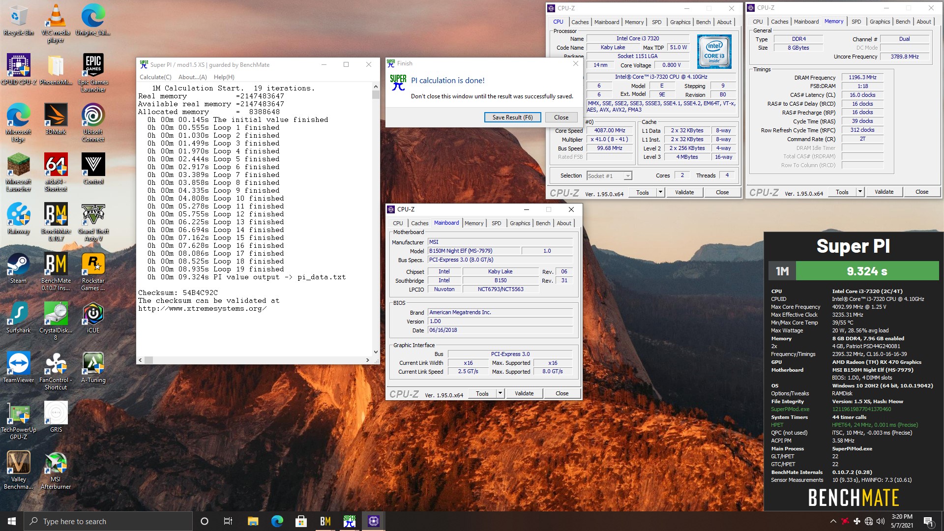Viewport: 944px width, 531px height.
Task: Open Valley Benchmark desktop icon
Action: [x=19, y=470]
